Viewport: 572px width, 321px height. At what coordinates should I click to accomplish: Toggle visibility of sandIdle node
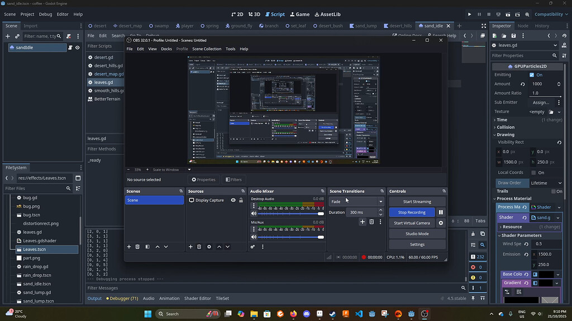pos(77,47)
